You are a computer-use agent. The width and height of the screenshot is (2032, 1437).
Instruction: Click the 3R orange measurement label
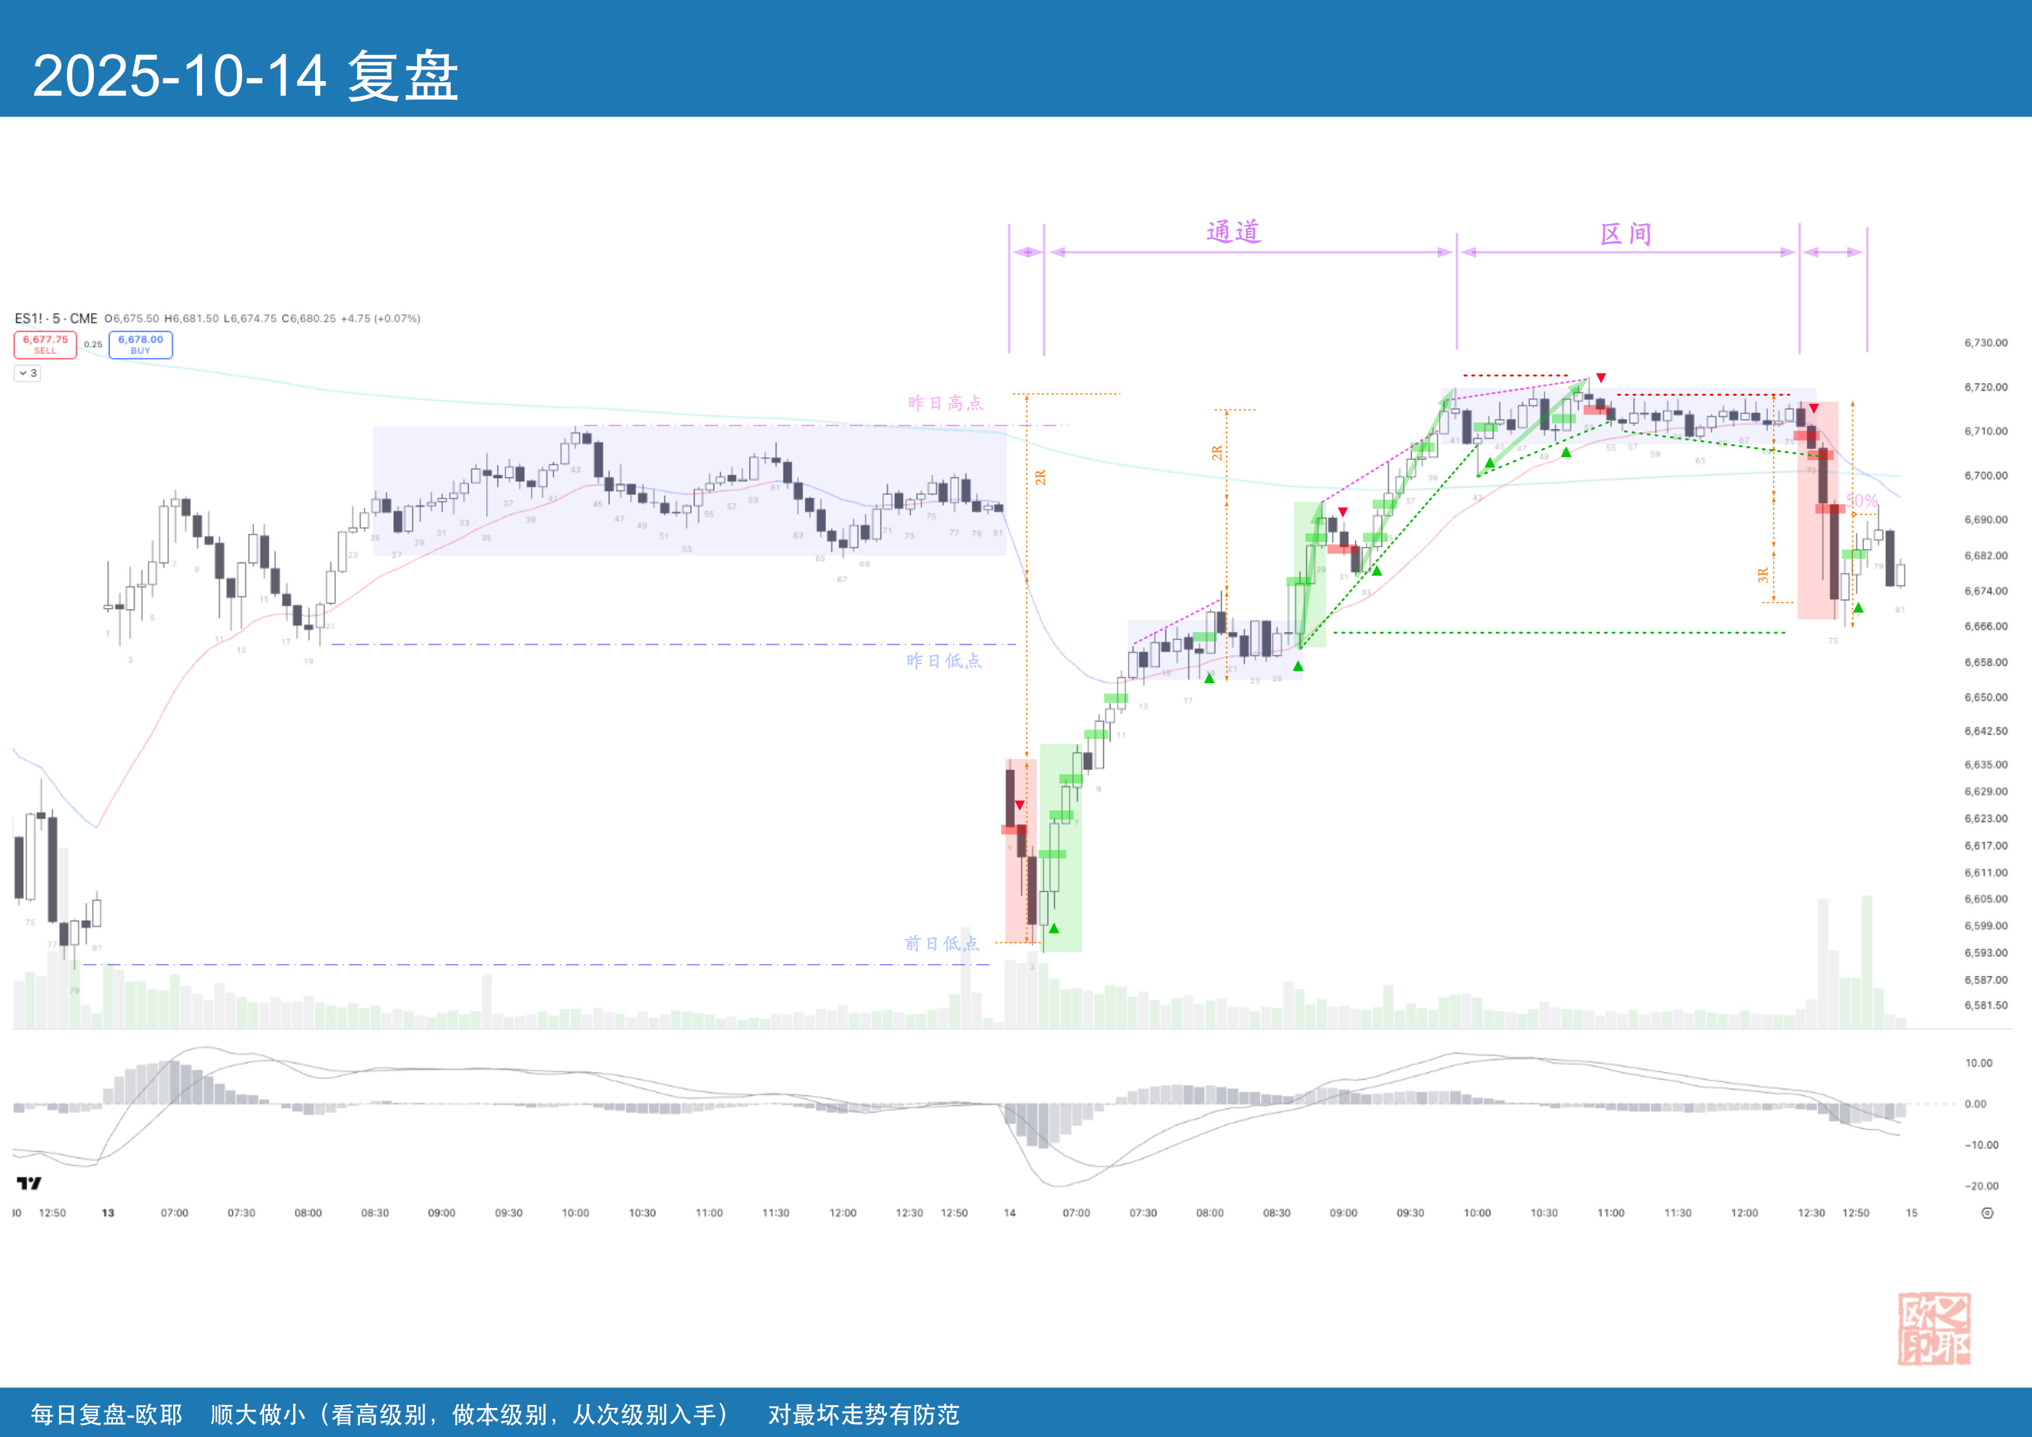pos(1763,575)
